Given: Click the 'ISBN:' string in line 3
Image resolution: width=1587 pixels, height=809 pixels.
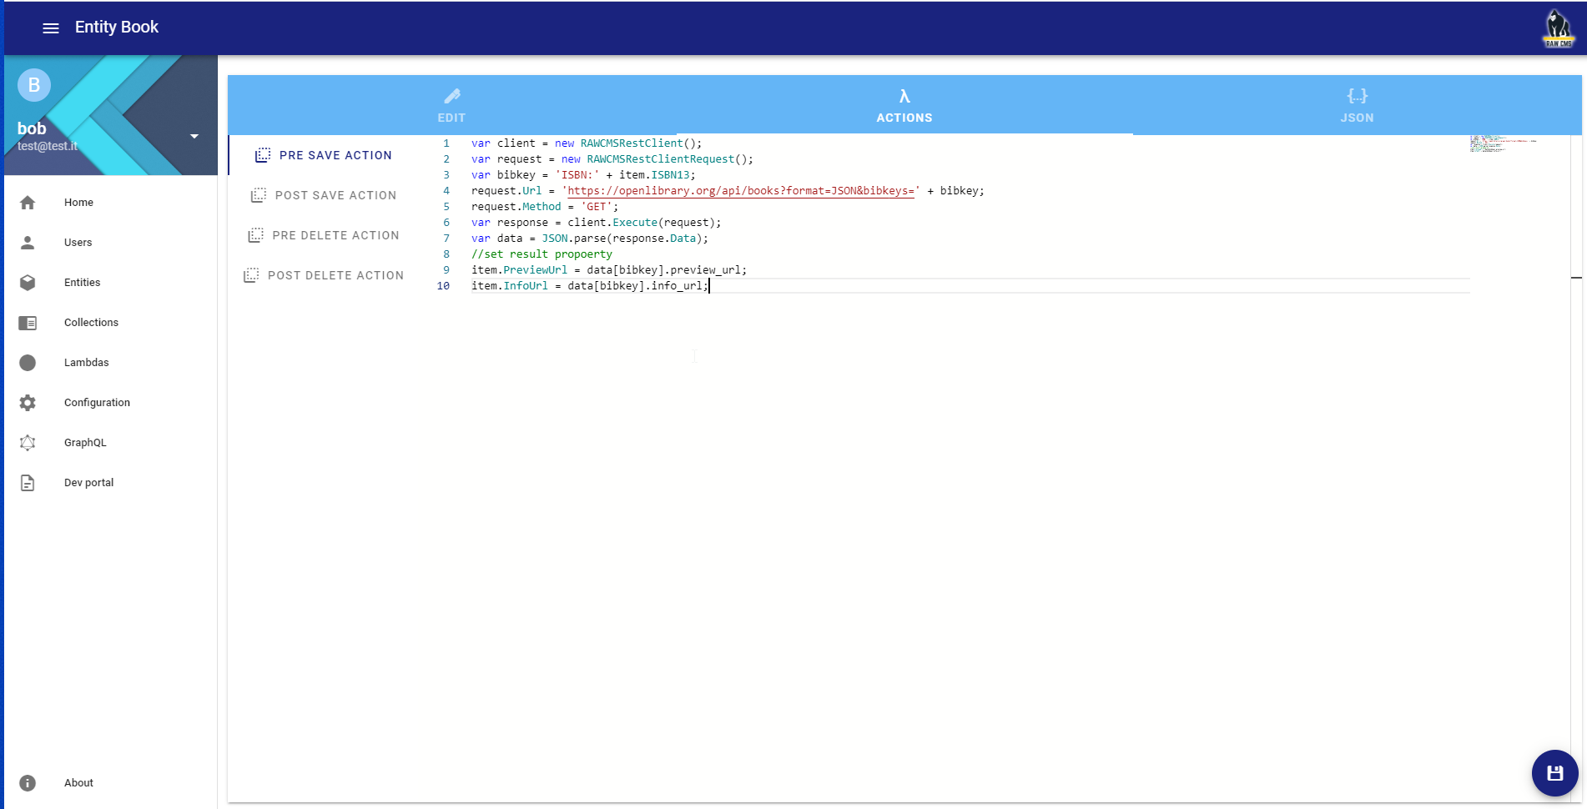Looking at the screenshot, I should tap(577, 175).
